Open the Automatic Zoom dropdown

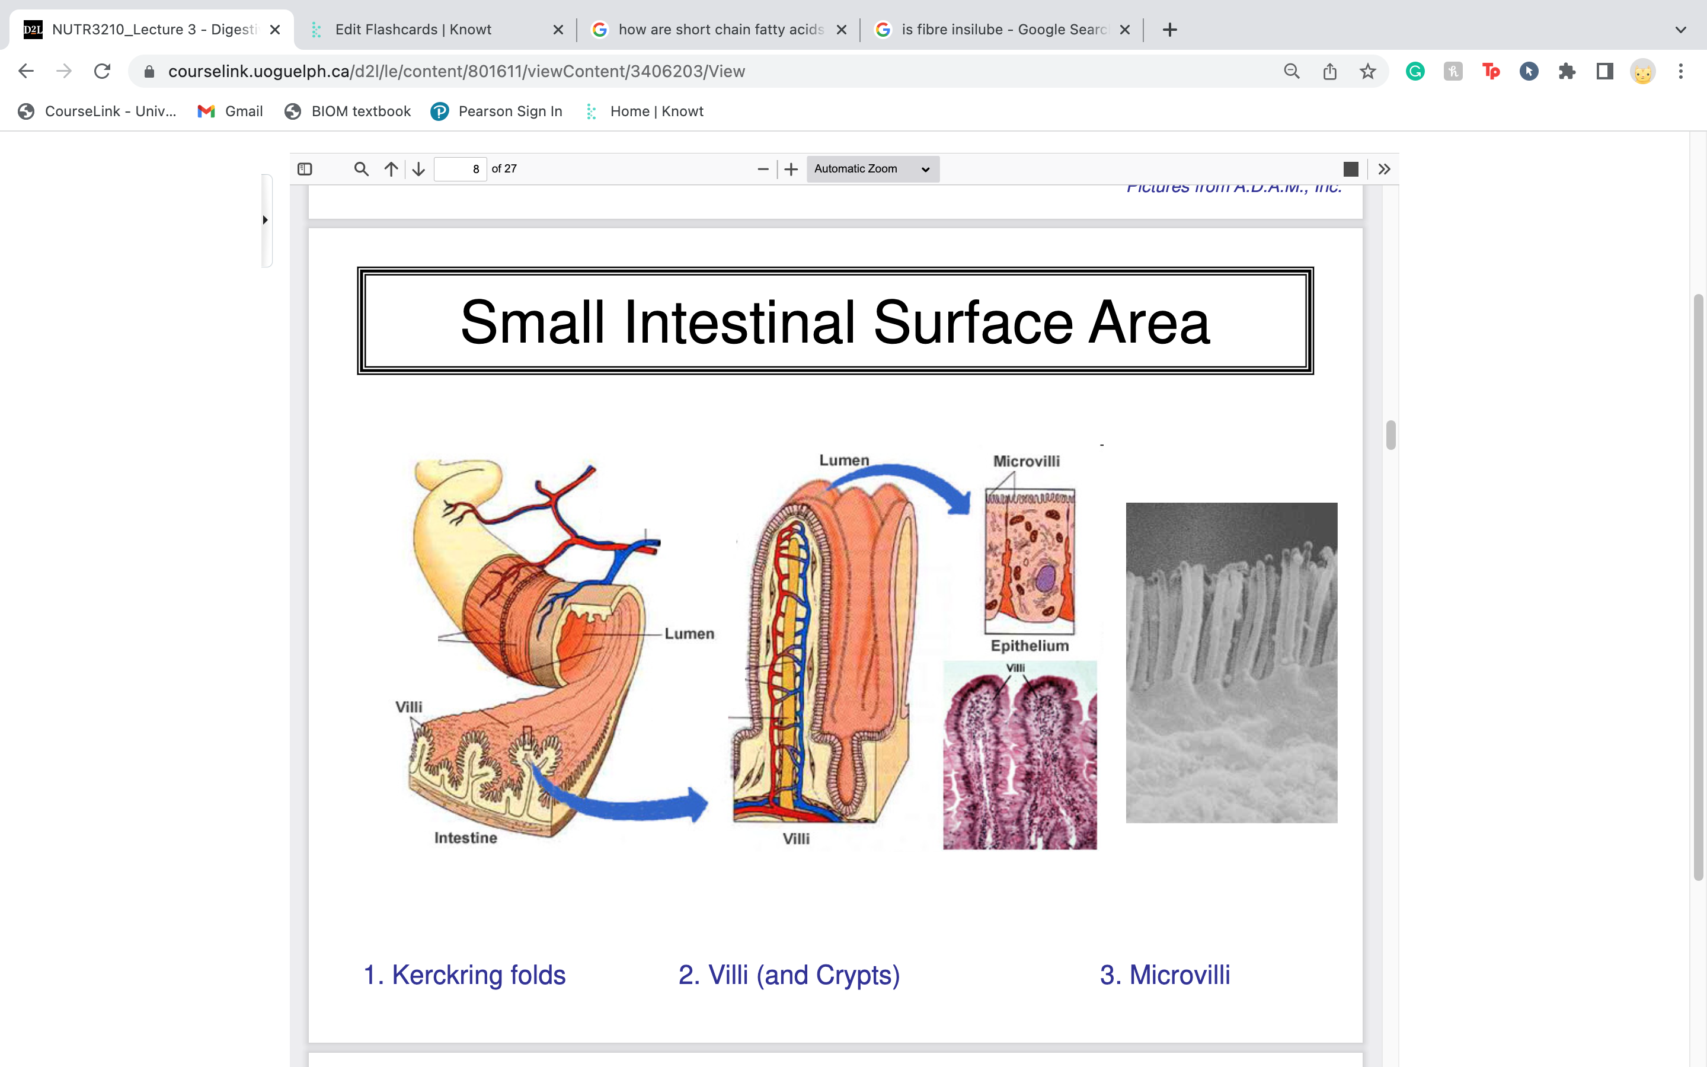point(872,169)
